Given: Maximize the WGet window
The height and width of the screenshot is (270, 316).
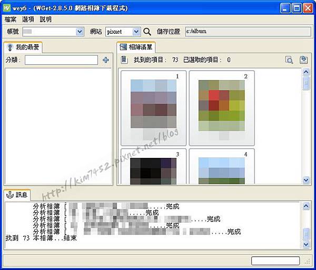Looking at the screenshot, I should click(x=297, y=8).
